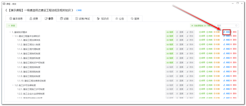
Task: Delete section 1.2.2. 施工企业从业资格制度
Action: (234, 94)
